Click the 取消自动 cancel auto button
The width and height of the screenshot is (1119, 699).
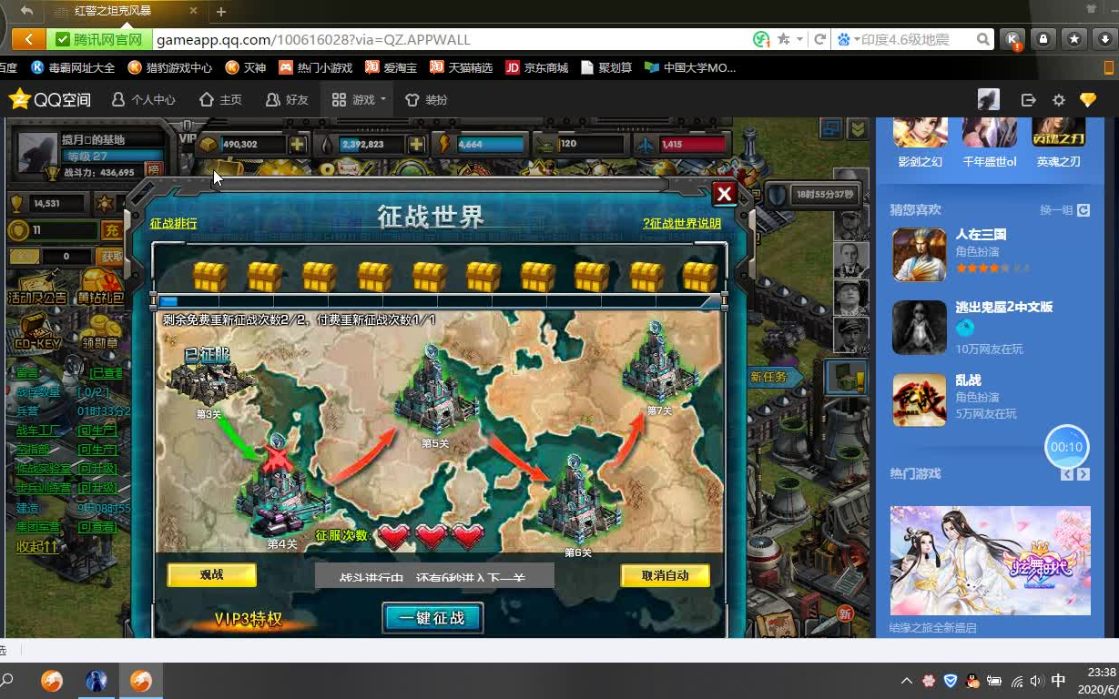point(665,575)
